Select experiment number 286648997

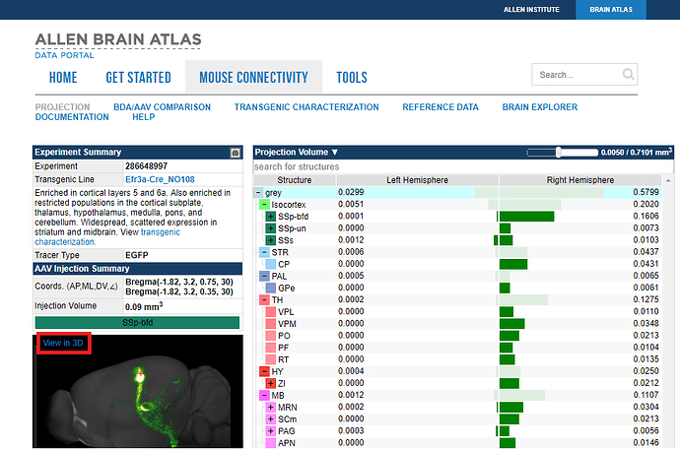pos(146,166)
